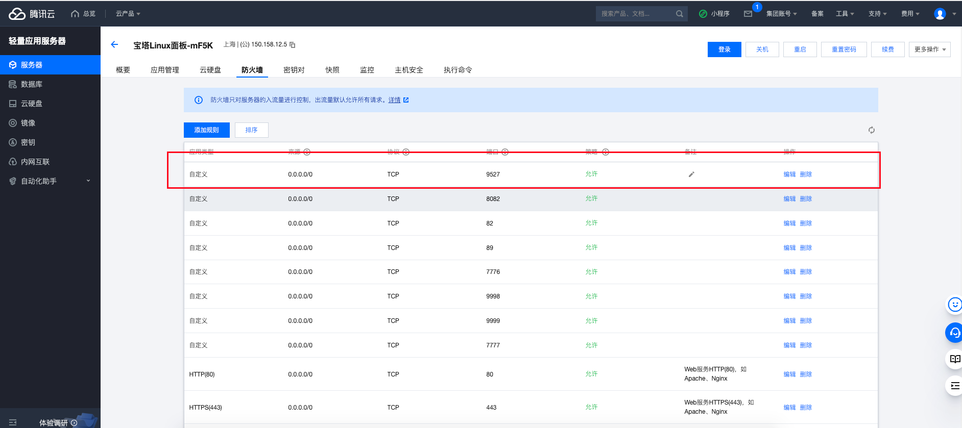
Task: Open the 费用 dropdown menu
Action: [x=910, y=14]
